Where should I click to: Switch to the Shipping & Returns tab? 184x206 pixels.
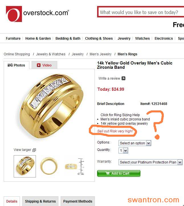coord(40,201)
